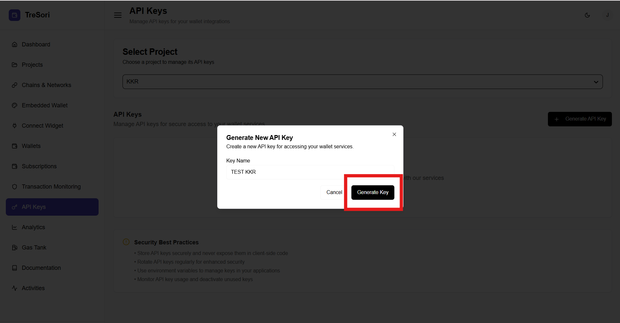The width and height of the screenshot is (620, 323).
Task: Click the Connect Widget plug icon
Action: (15, 126)
